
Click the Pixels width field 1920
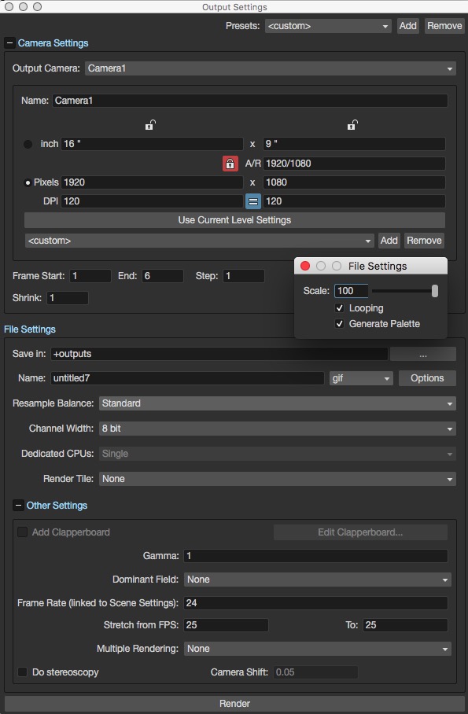click(x=152, y=182)
